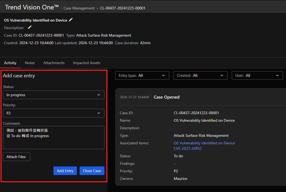
Task: Expand the Priority dropdown set to P2
Action: coord(53,113)
